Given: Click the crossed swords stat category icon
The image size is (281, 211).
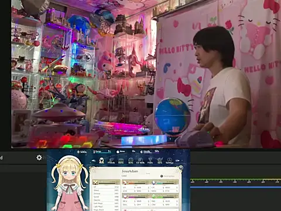Looking at the screenshot, I should 95,182.
